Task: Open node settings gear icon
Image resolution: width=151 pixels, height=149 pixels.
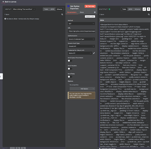Action: point(95,12)
